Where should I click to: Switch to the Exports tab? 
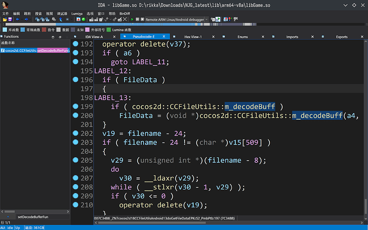342,37
